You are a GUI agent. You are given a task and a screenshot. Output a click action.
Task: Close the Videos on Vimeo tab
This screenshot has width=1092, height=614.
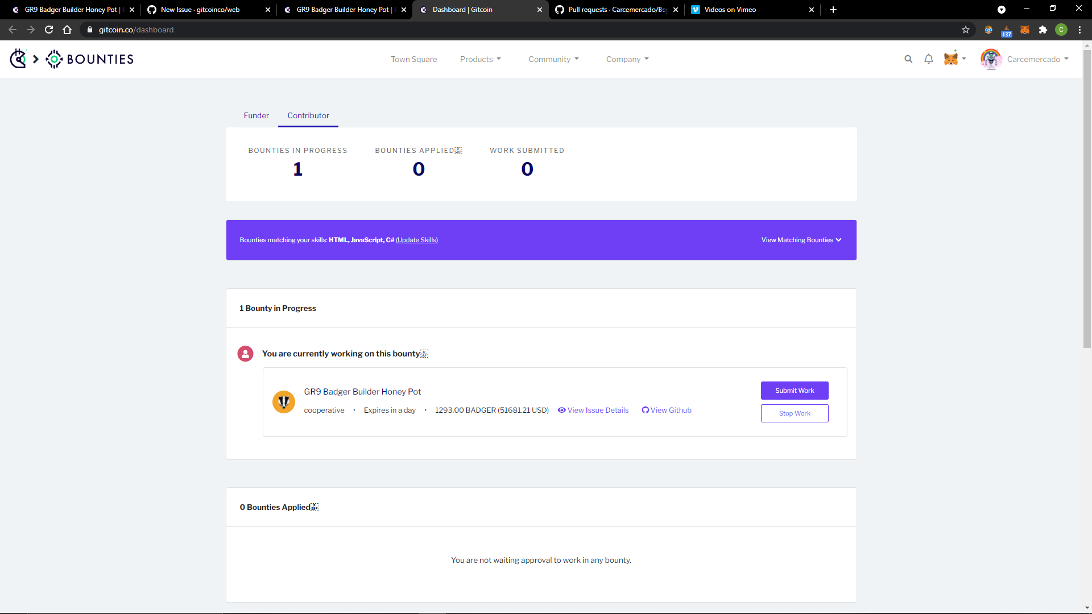point(812,10)
